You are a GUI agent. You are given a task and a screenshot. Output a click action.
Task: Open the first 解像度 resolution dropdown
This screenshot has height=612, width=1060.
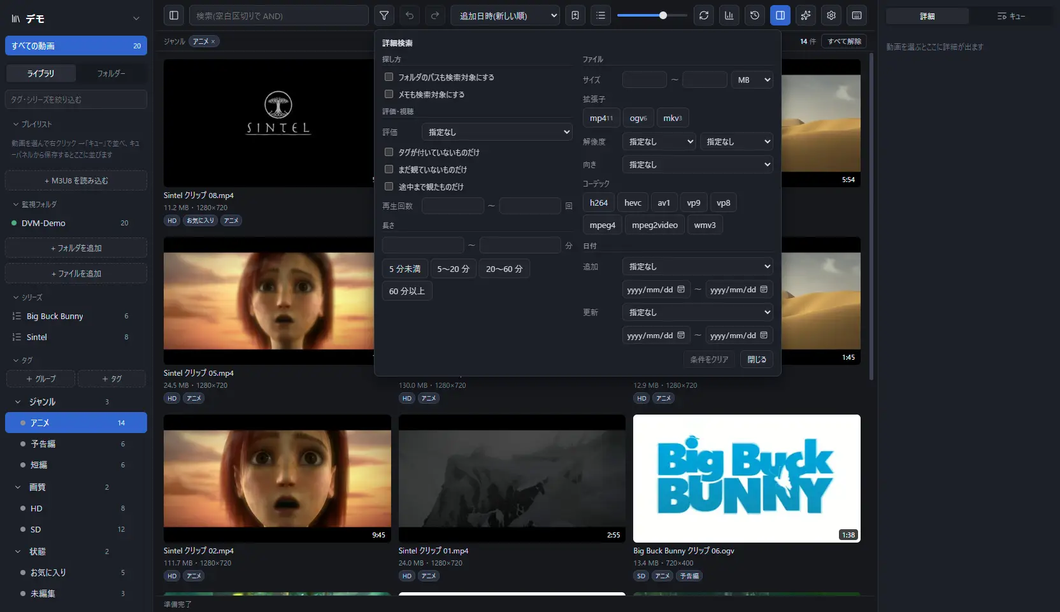click(x=659, y=141)
